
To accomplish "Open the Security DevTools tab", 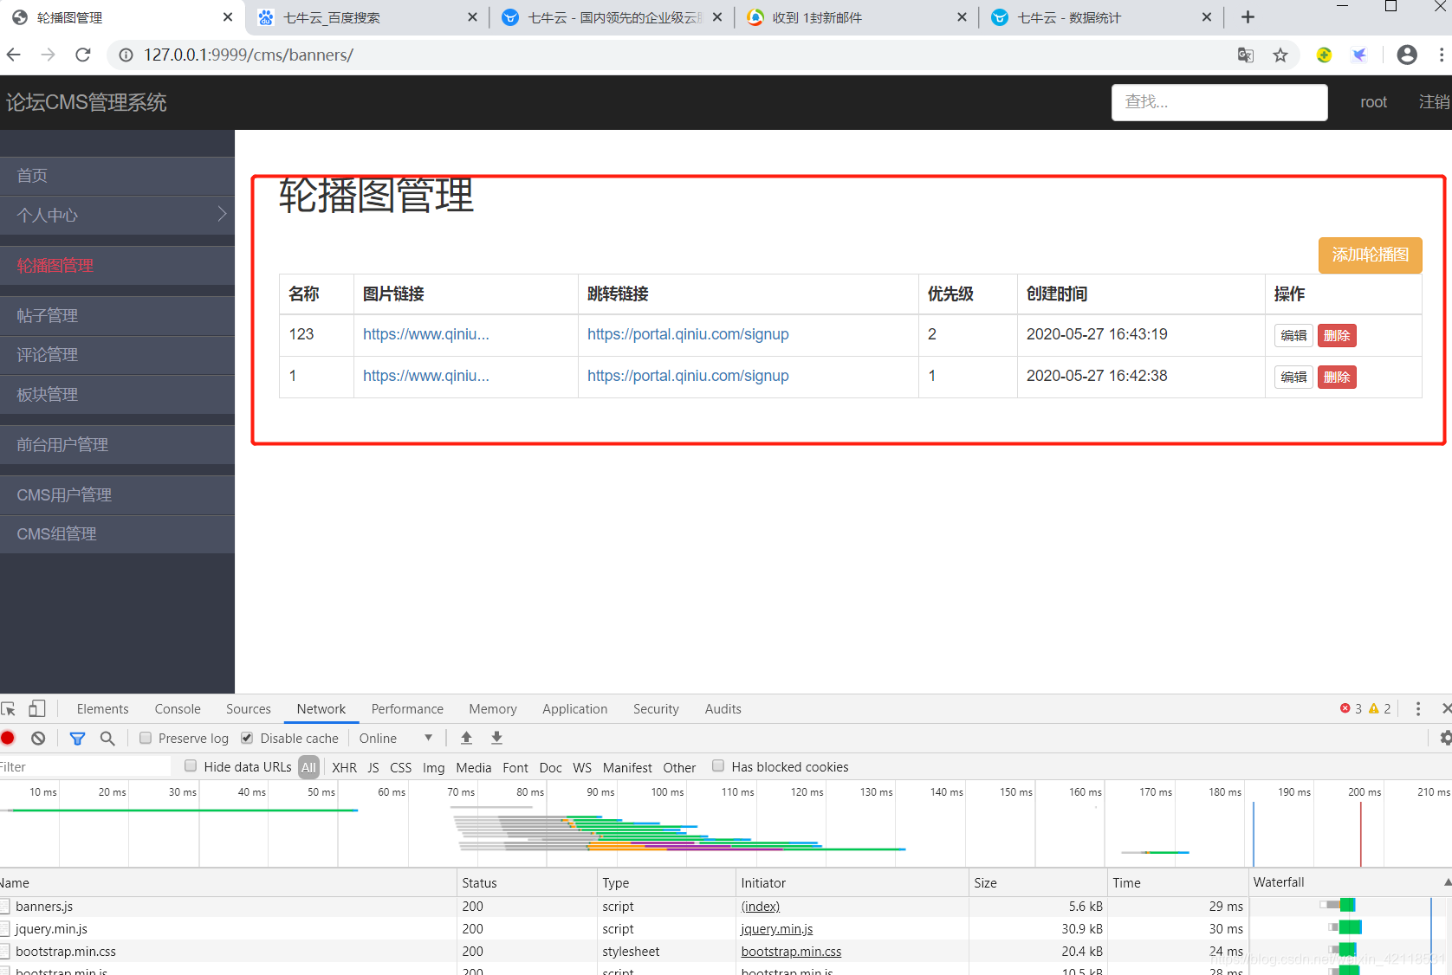I will [x=656, y=708].
